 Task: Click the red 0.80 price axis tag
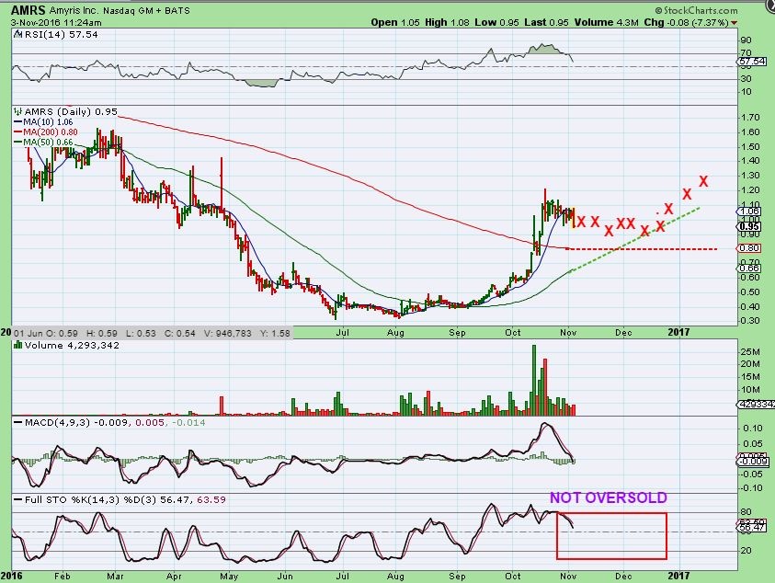pos(747,248)
